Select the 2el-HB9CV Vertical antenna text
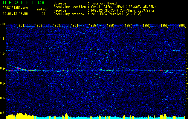The image size is (188, 119). point(116,14)
